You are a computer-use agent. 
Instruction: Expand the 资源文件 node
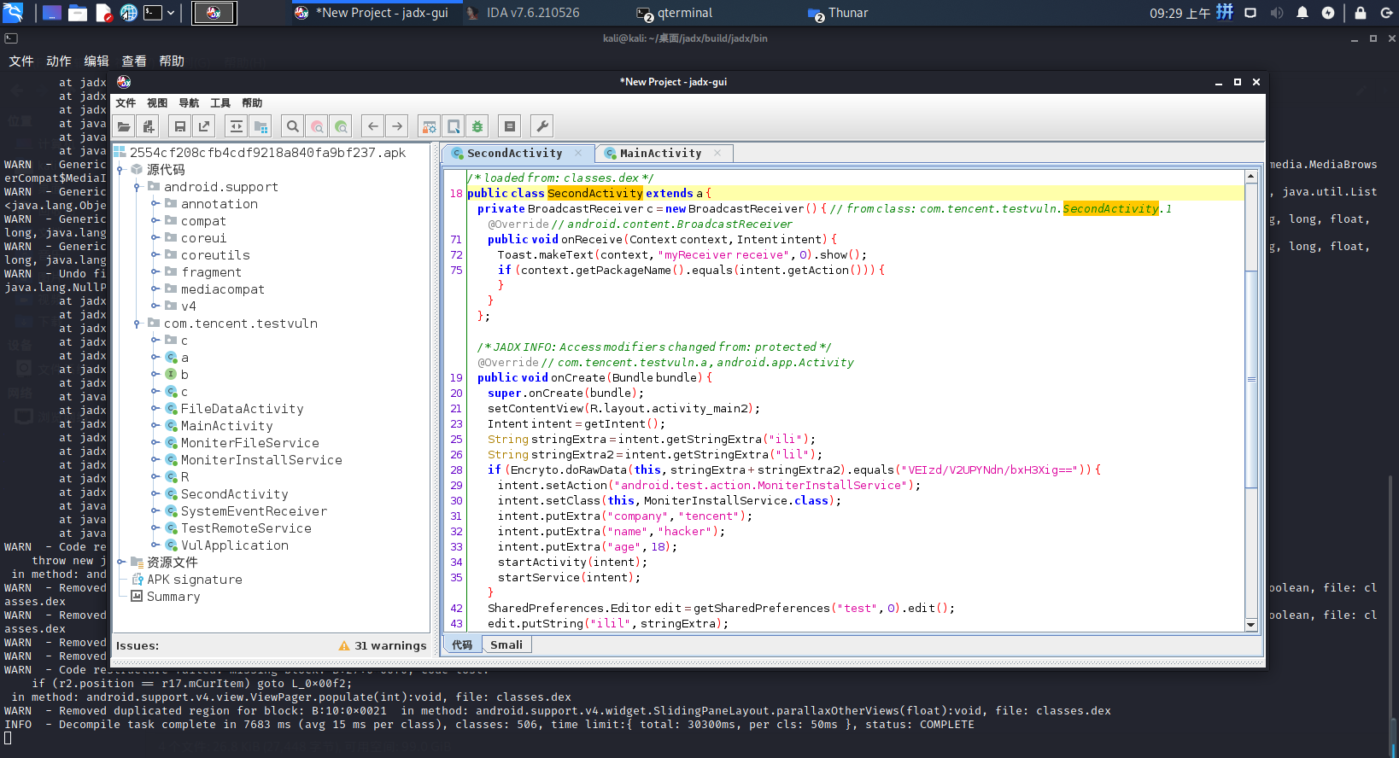120,563
